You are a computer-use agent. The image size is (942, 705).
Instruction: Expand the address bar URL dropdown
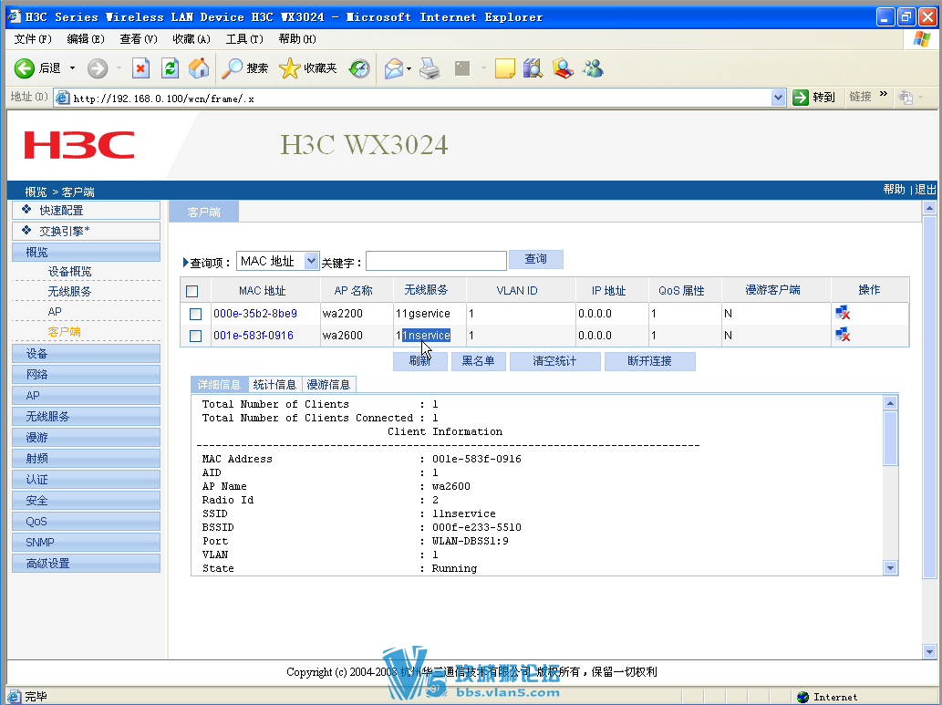(778, 98)
